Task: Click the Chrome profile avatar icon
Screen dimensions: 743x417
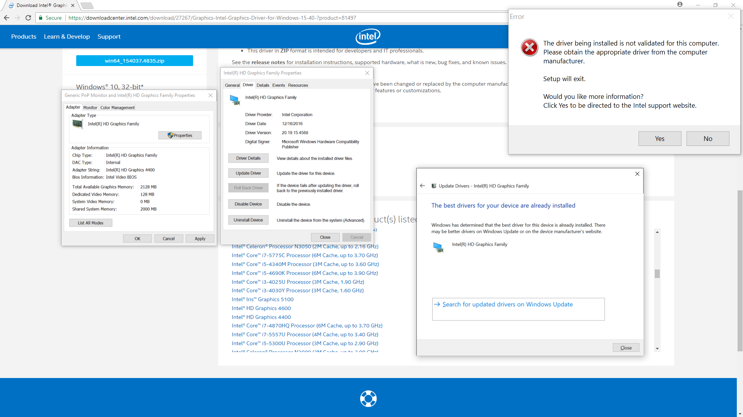Action: click(x=680, y=5)
